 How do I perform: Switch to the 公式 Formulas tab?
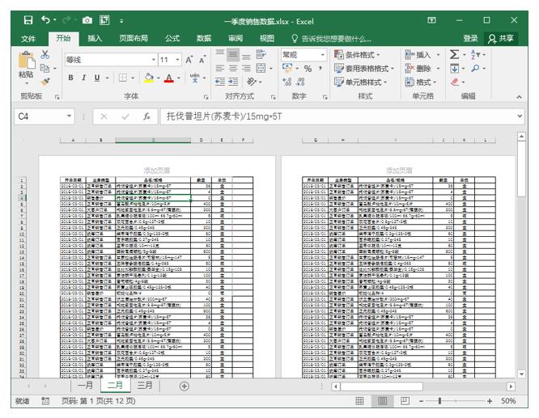tap(172, 39)
